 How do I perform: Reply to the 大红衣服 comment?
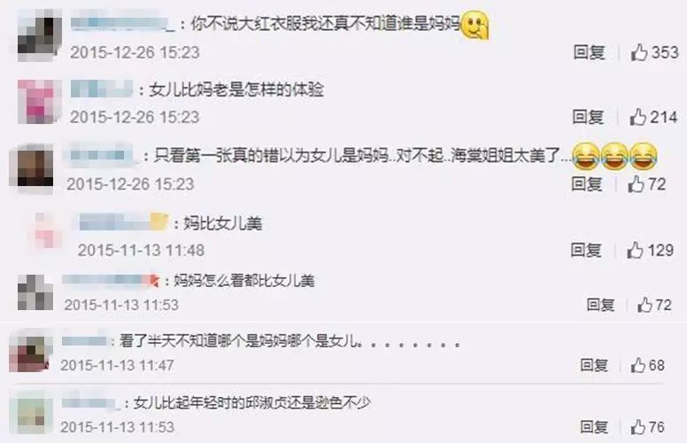pyautogui.click(x=590, y=52)
